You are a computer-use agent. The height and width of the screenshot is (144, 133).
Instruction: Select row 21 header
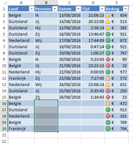click(x=4, y=135)
